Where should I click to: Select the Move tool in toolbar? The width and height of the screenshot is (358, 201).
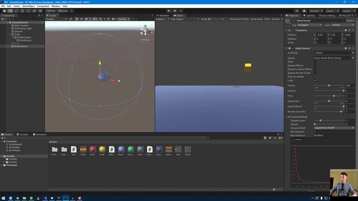[10, 11]
